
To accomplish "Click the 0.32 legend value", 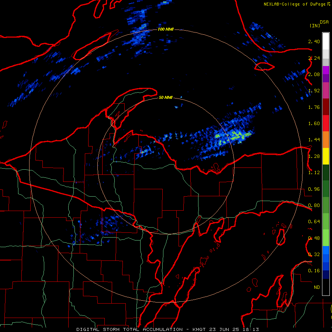I will 314,255.
